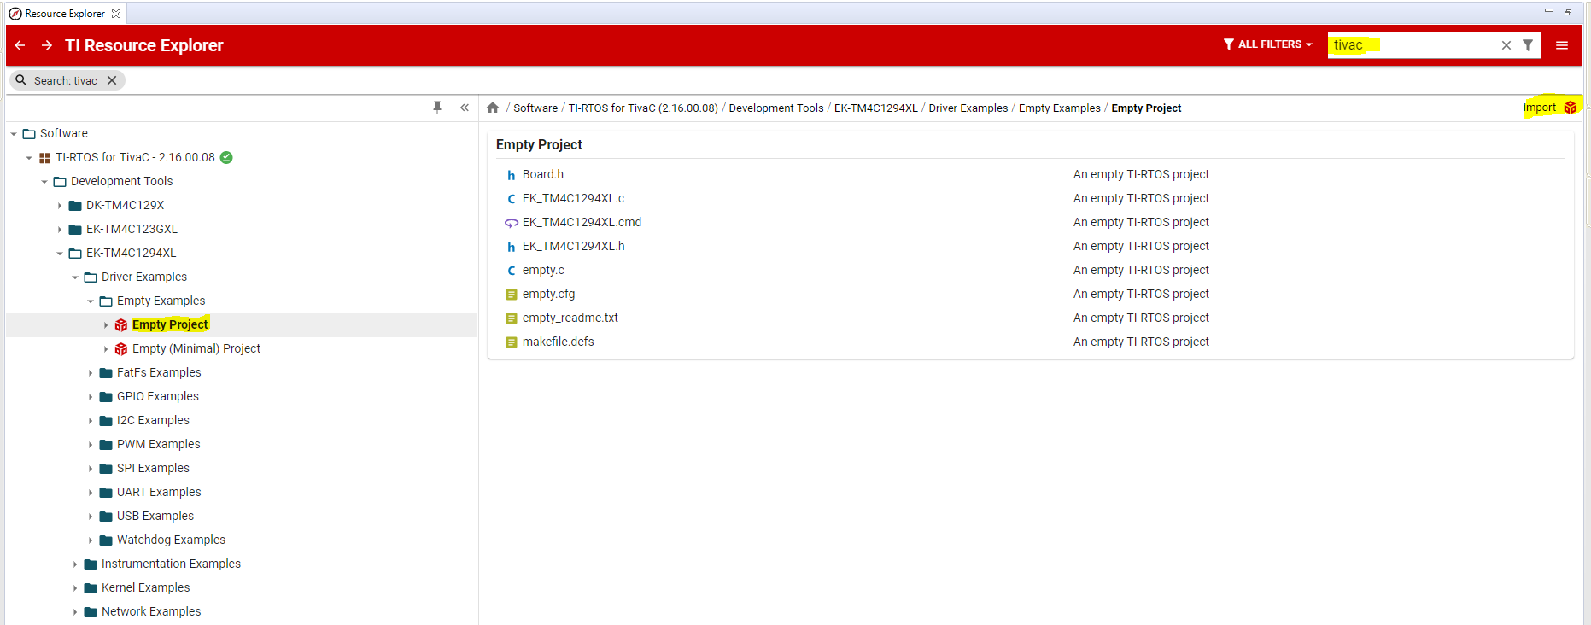Click TI-RTOS for TivaC breadcrumb link
This screenshot has height=625, width=1591.
pyautogui.click(x=643, y=108)
